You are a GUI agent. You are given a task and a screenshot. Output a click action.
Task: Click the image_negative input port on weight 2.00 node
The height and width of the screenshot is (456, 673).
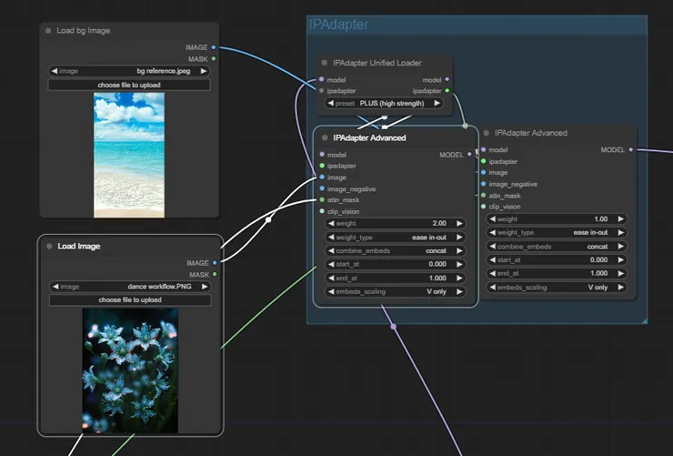tap(322, 188)
